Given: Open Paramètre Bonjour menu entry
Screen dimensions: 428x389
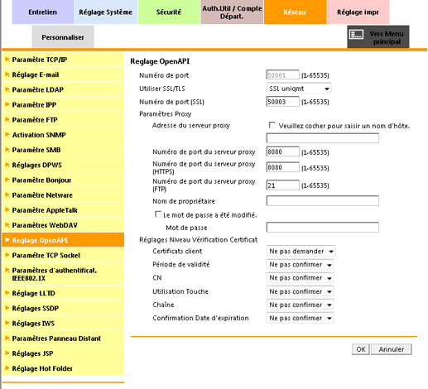Looking at the screenshot, I should (63, 180).
